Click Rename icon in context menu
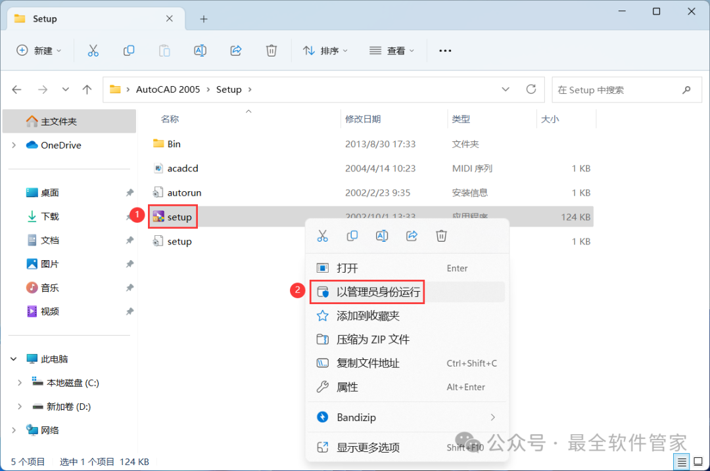 click(382, 236)
